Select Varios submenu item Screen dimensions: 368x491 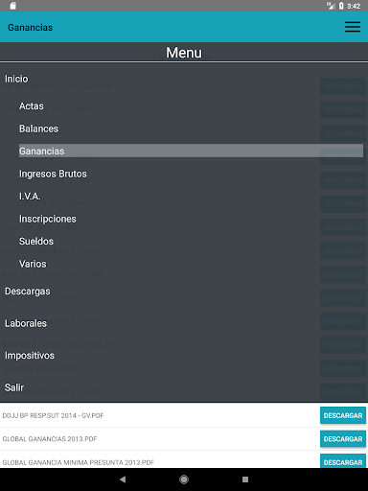click(33, 264)
